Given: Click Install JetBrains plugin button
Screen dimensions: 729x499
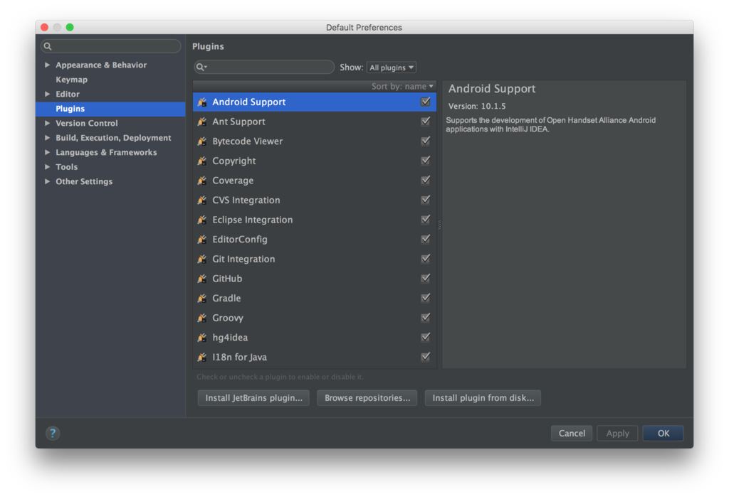Looking at the screenshot, I should point(253,398).
